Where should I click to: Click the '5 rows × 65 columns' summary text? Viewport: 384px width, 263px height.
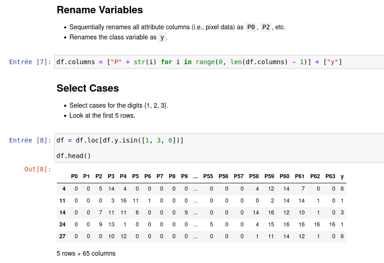(86, 253)
